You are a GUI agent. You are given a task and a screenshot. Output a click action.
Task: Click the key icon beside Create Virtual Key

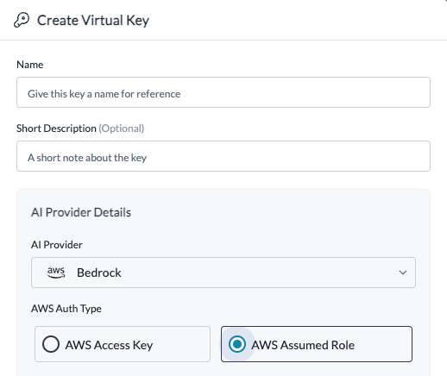click(22, 20)
